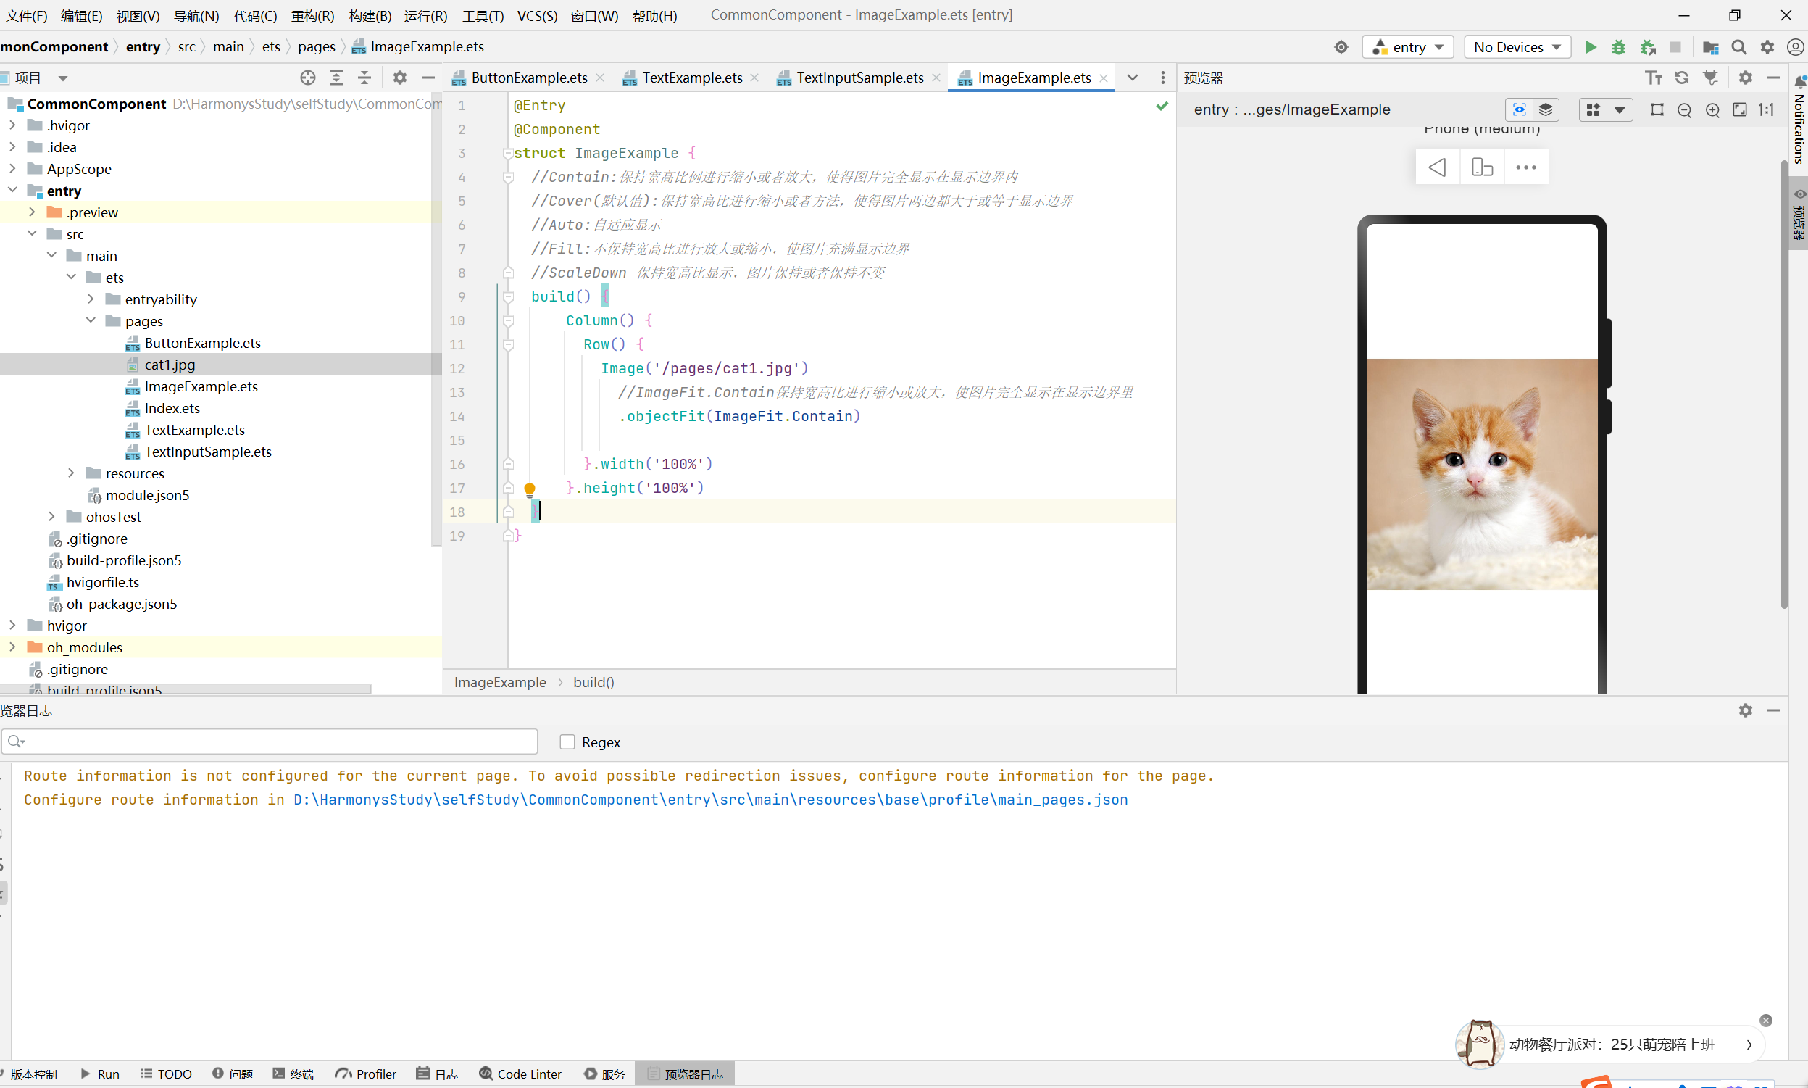
Task: Select cat1.jpg in the project tree
Action: [x=170, y=365]
